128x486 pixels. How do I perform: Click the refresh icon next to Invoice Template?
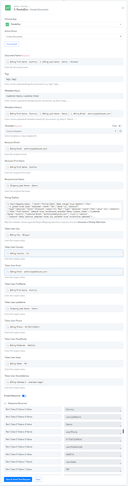[x=121, y=131]
